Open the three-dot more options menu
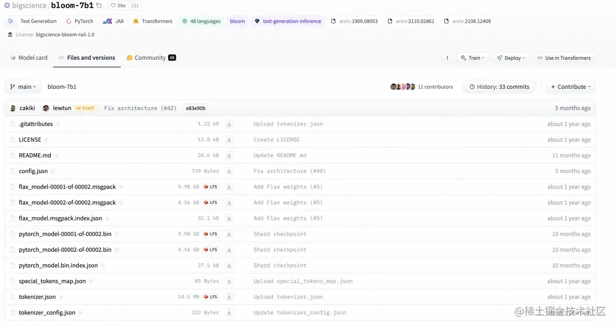 447,58
